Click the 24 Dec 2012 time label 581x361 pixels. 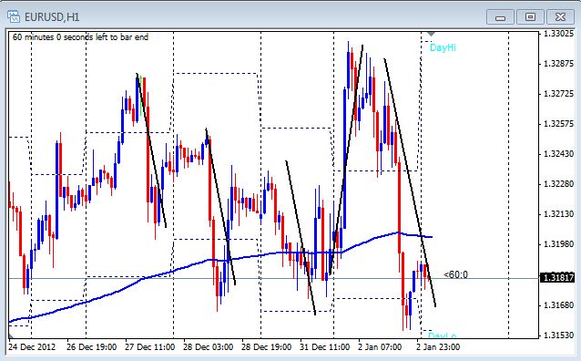(x=32, y=347)
